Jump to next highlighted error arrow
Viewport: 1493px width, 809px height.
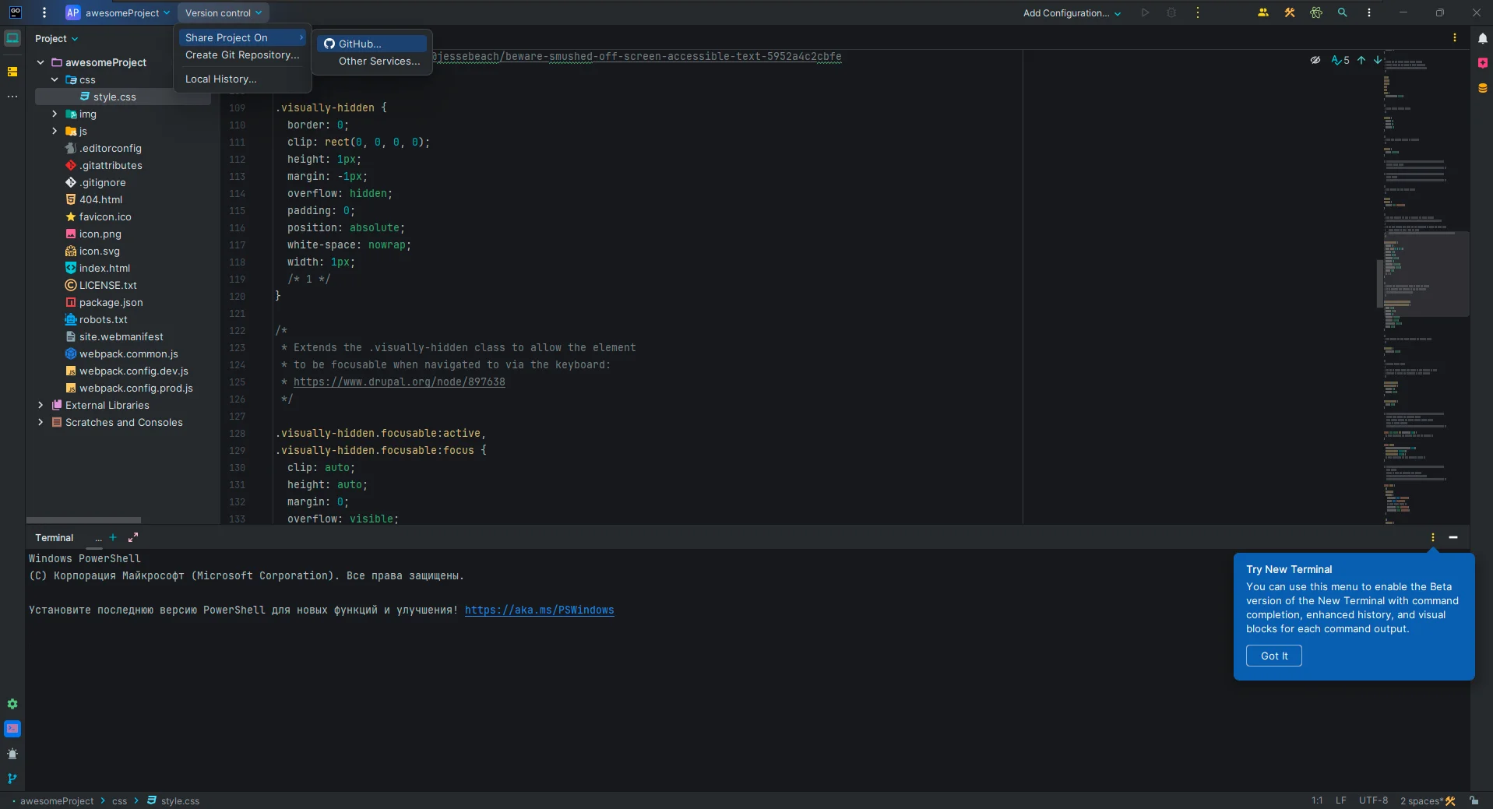coord(1377,60)
